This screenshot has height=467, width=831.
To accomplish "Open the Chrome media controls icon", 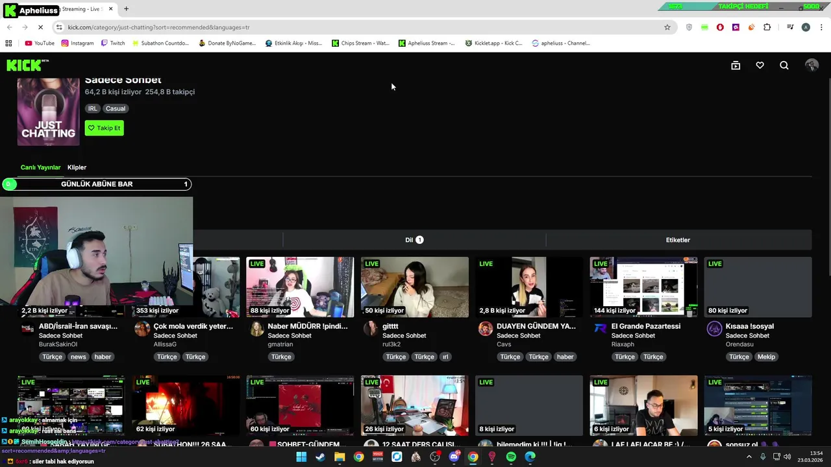I will tap(790, 27).
